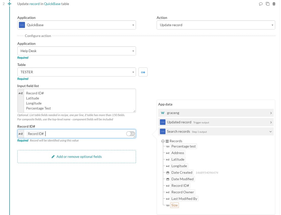Click the 123 icon beside Percentage test
This screenshot has width=281, height=215.
click(167, 147)
